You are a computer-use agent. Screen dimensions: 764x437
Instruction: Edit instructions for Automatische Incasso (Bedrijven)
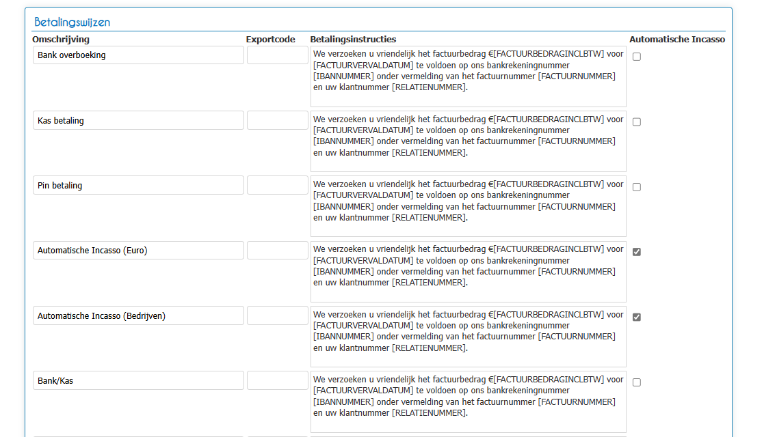coord(469,337)
